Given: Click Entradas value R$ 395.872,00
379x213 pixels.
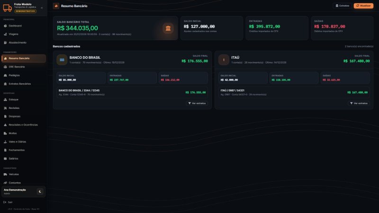Looking at the screenshot, I should [264, 27].
